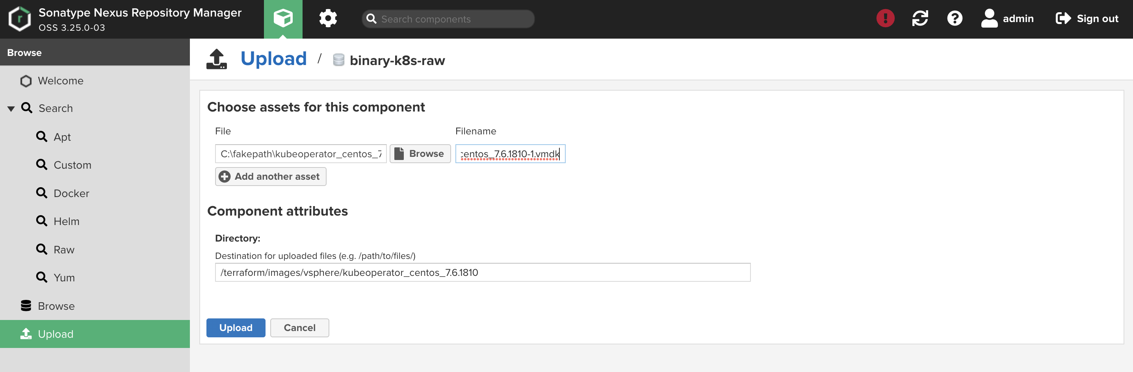This screenshot has width=1133, height=372.
Task: Click the Upload icon in sidebar
Action: tap(26, 334)
